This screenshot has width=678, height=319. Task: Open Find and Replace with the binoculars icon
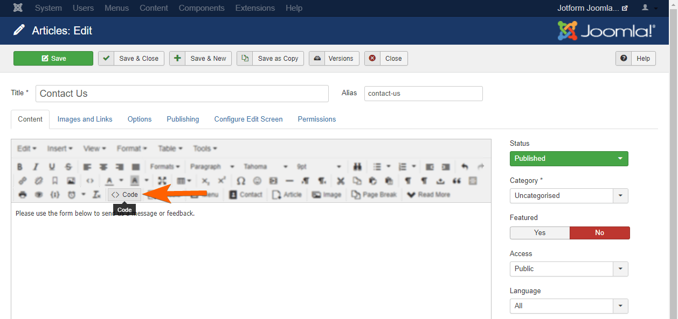click(357, 167)
